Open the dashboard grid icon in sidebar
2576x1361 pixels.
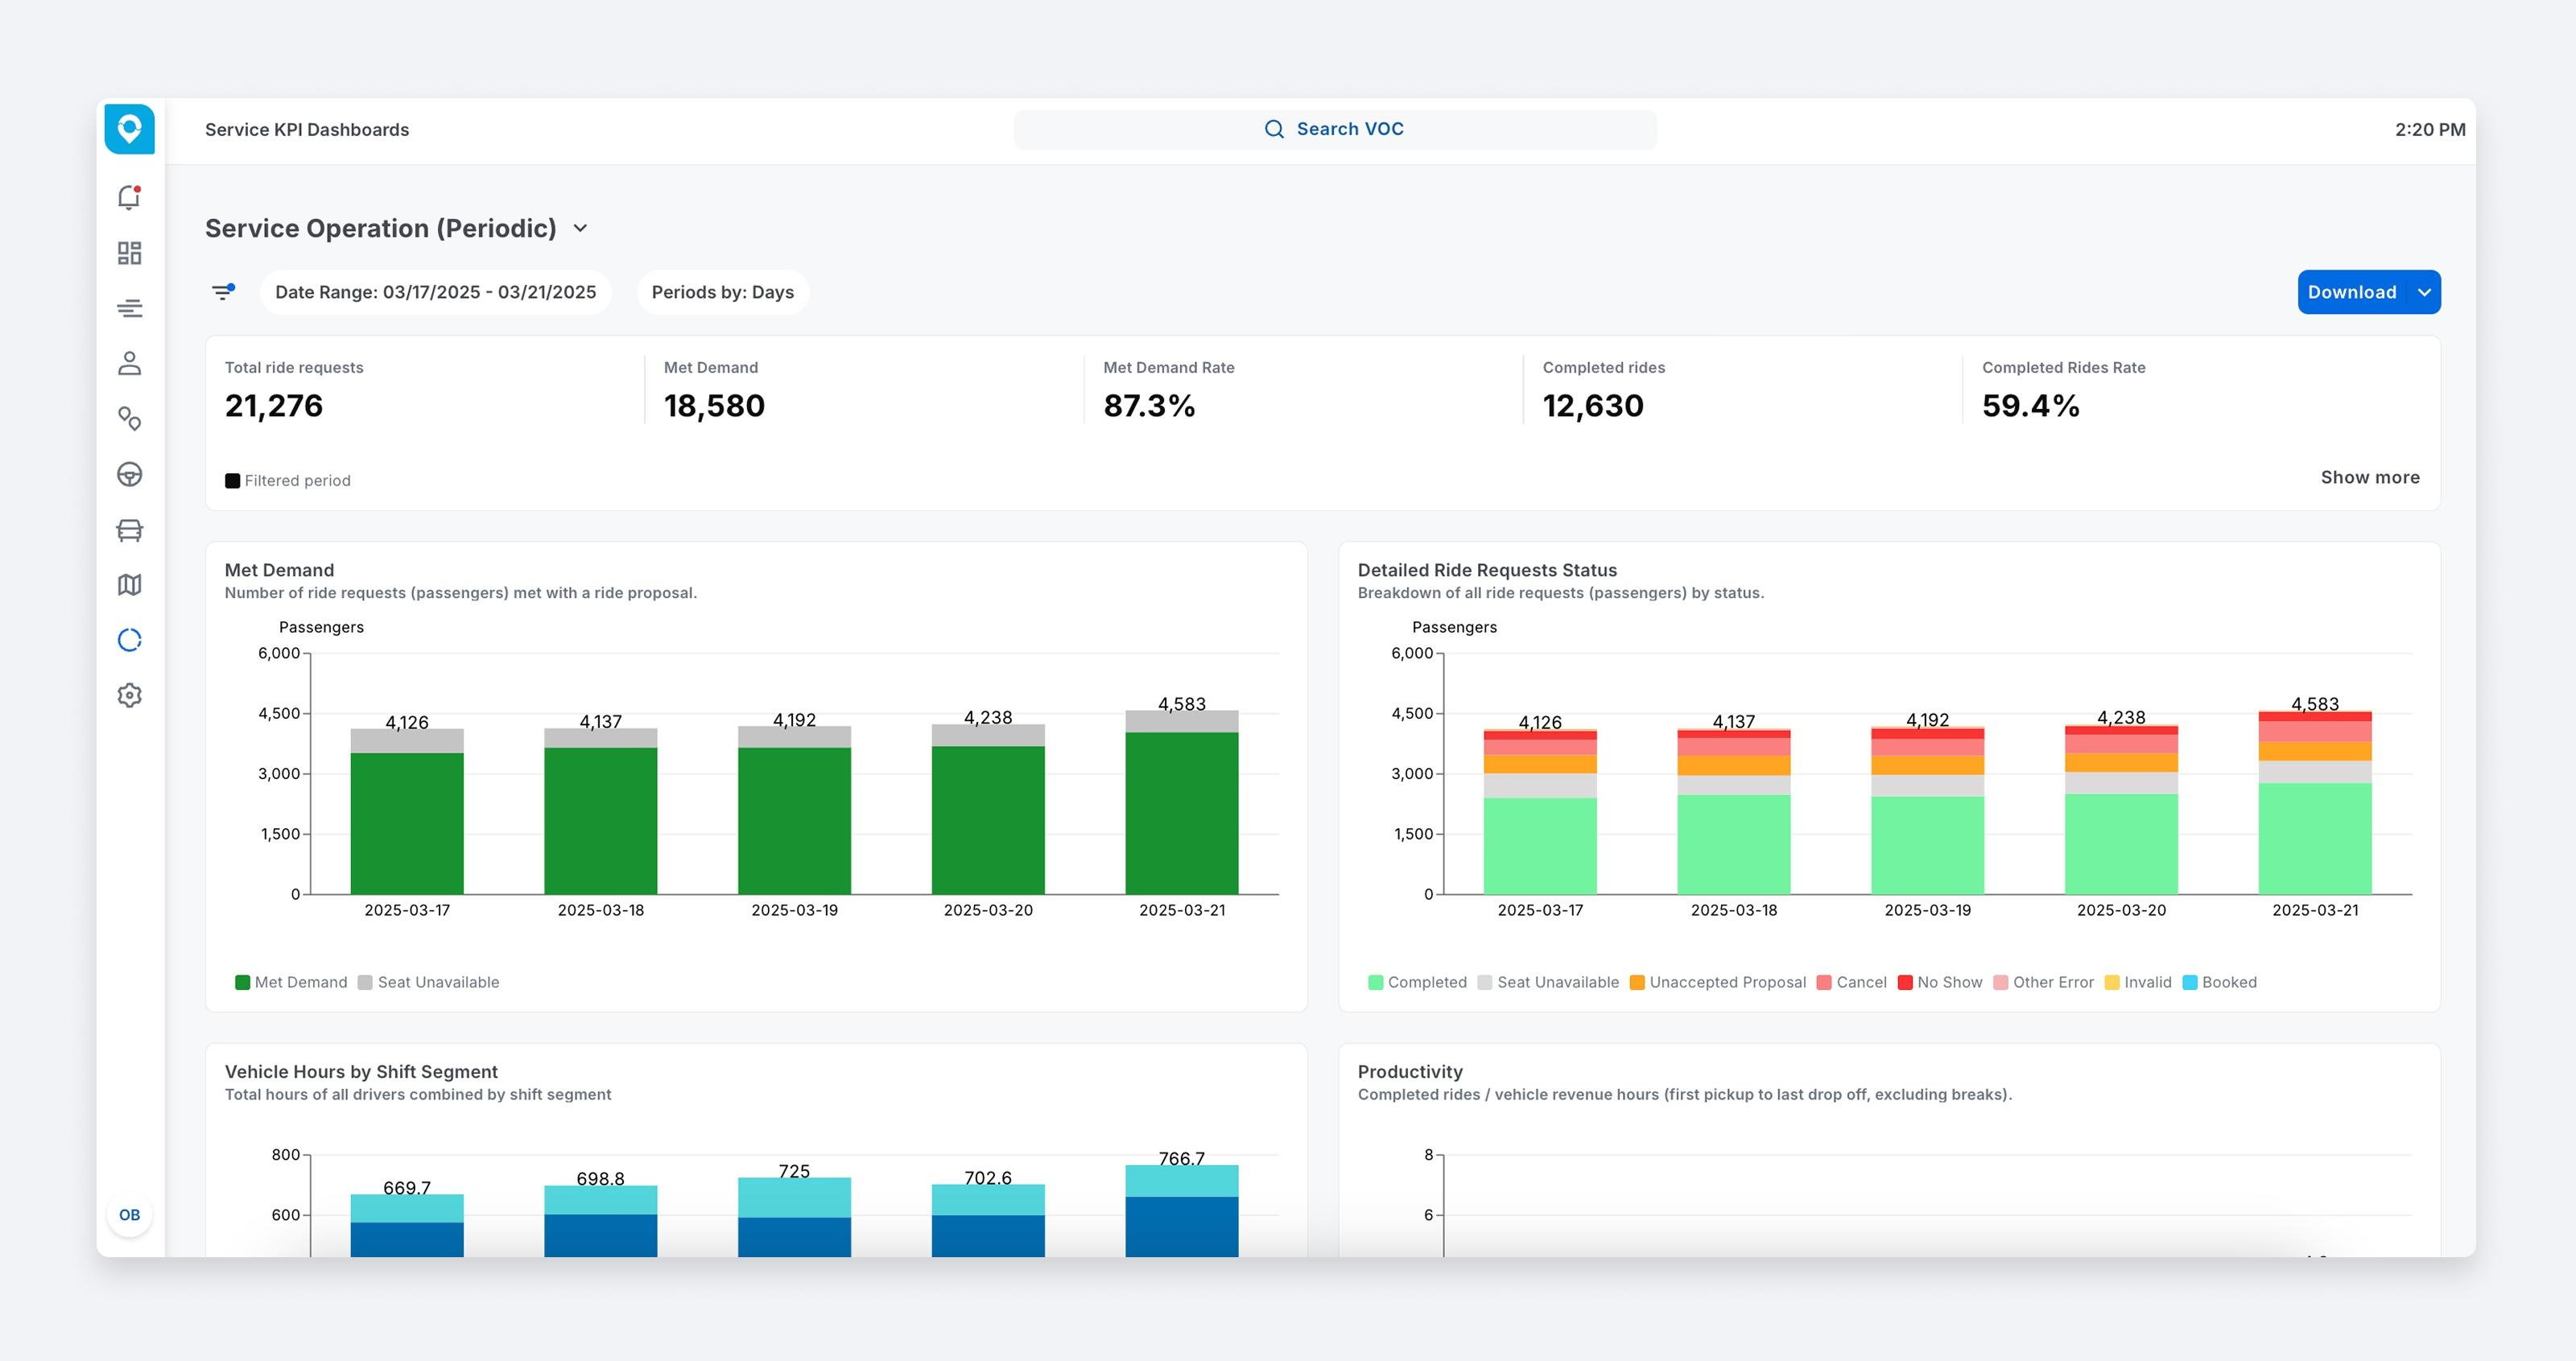pyautogui.click(x=129, y=253)
